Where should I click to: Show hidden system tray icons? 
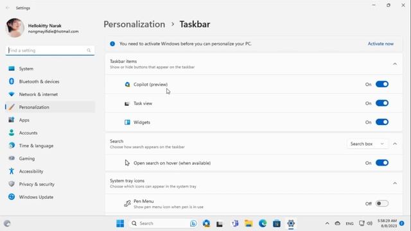(x=327, y=223)
